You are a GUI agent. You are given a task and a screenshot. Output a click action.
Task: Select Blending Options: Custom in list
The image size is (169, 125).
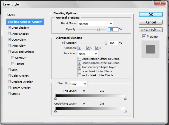(25, 22)
